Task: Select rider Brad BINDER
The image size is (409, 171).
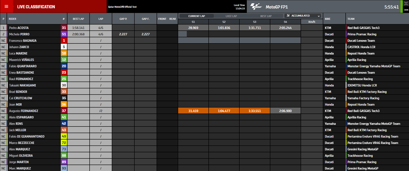Action: tap(18, 92)
